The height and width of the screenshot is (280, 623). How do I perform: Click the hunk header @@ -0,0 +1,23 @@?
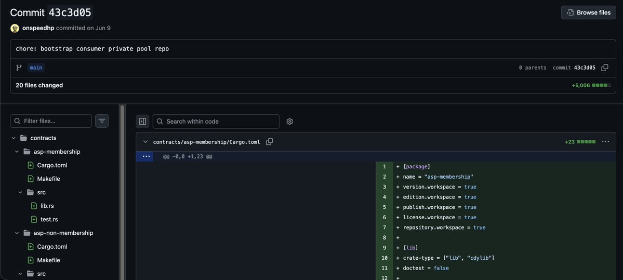pyautogui.click(x=188, y=156)
